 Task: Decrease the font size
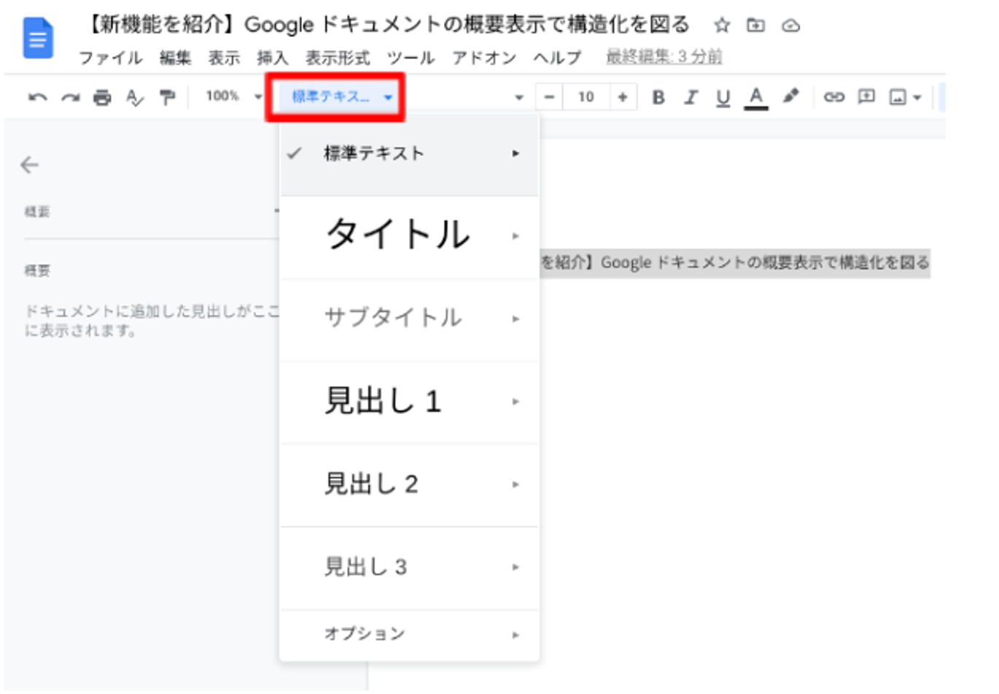pyautogui.click(x=549, y=97)
